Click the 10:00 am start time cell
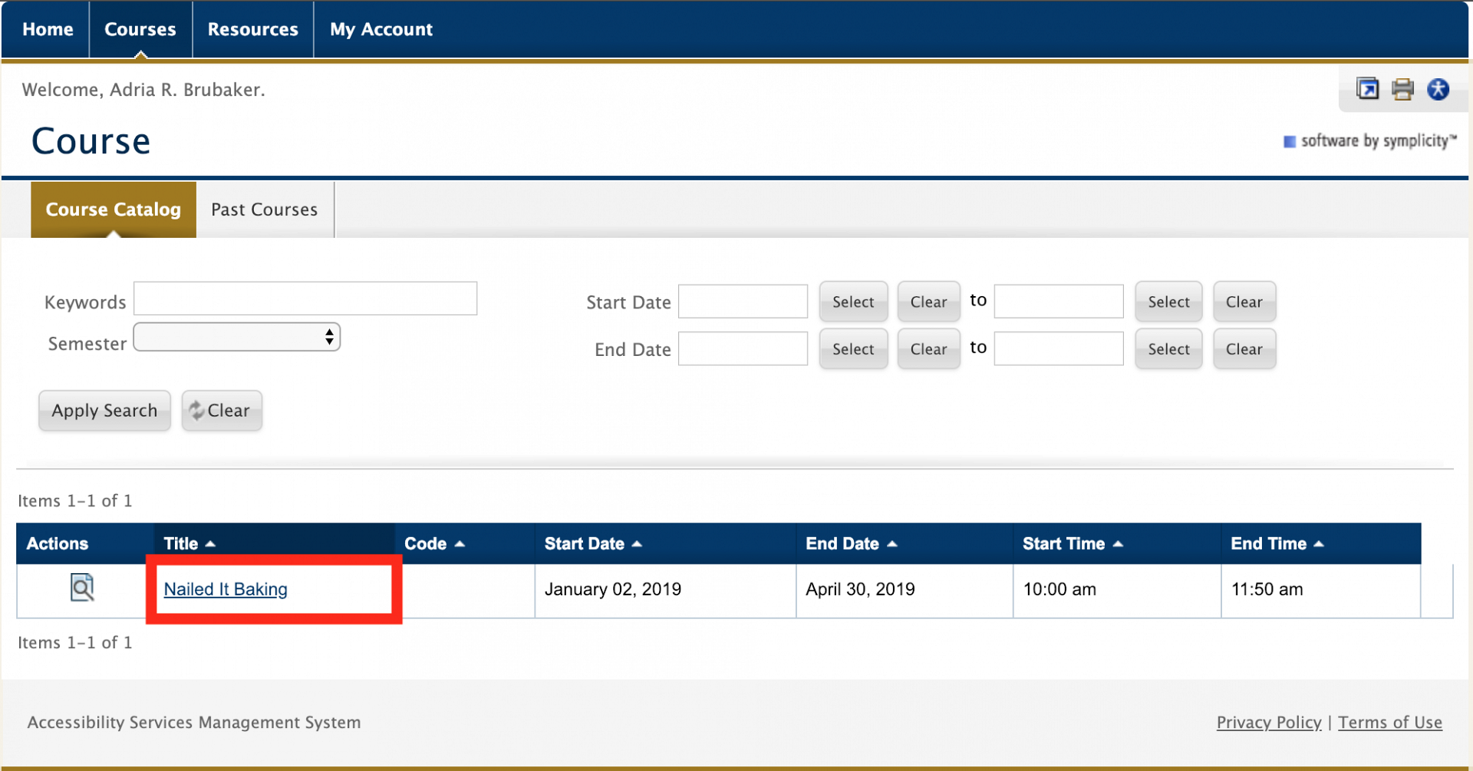The width and height of the screenshot is (1473, 771). coord(1117,590)
